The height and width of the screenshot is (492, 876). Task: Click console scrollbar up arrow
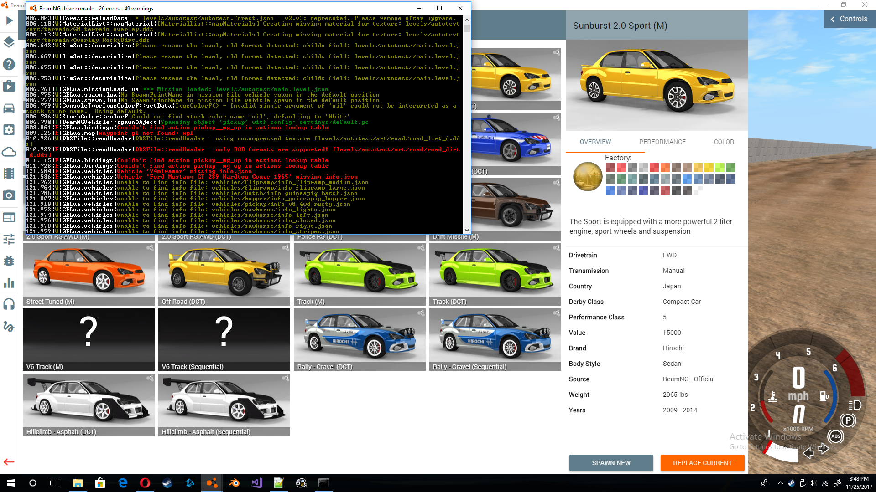click(x=467, y=20)
